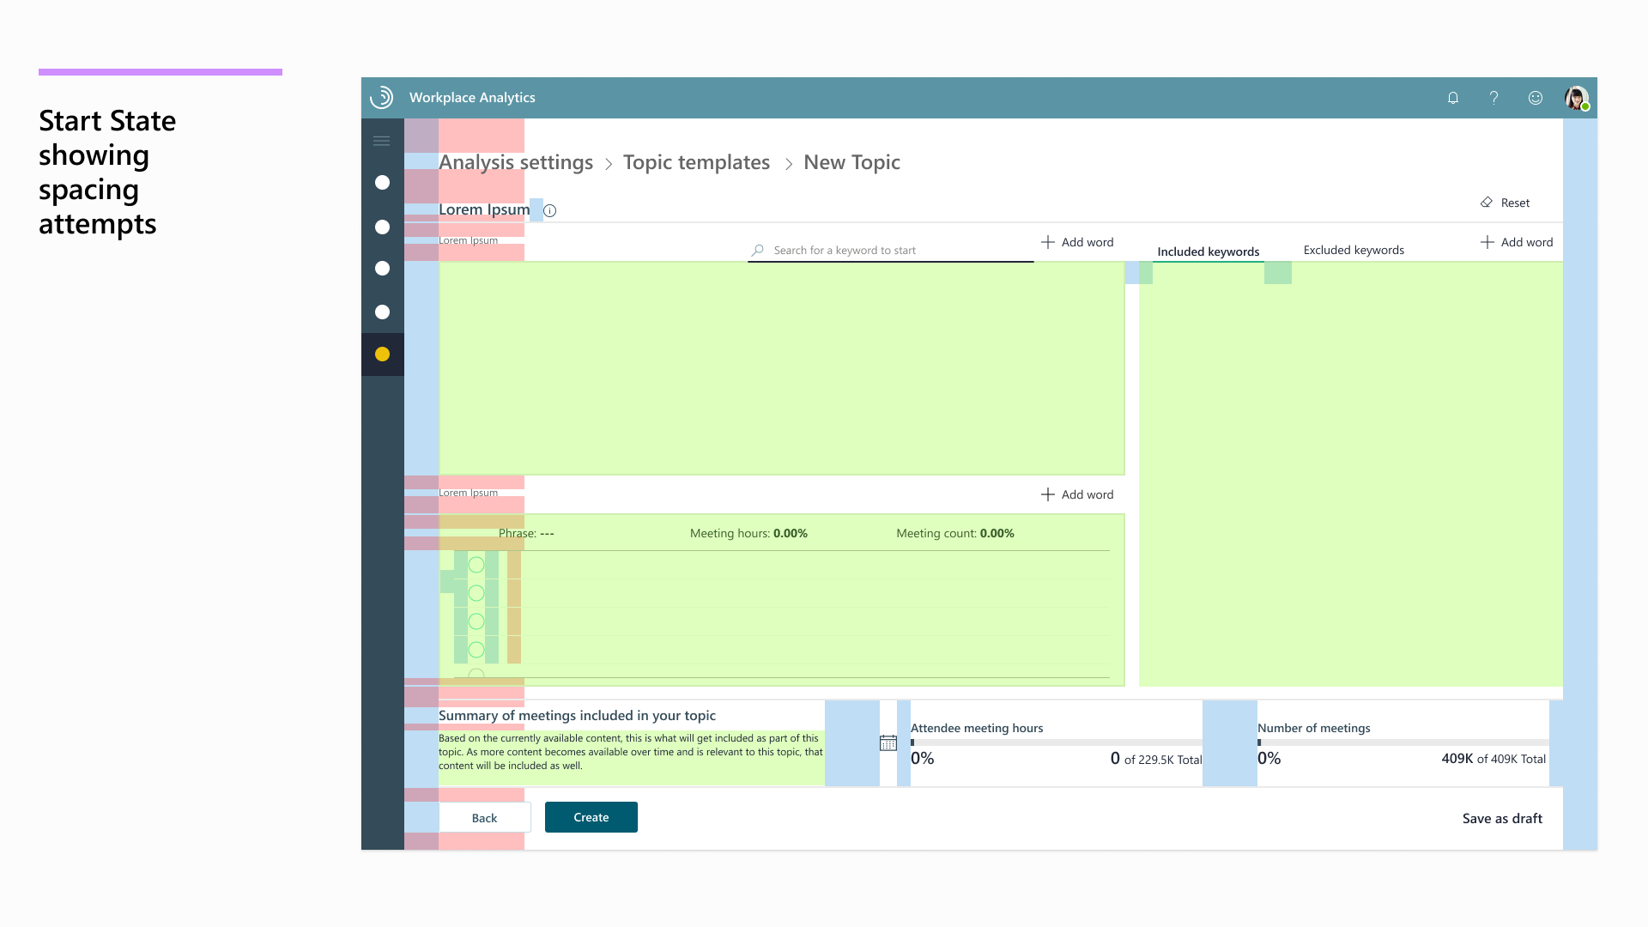Image resolution: width=1648 pixels, height=927 pixels.
Task: Open the search keyword field dropdown area
Action: point(890,250)
